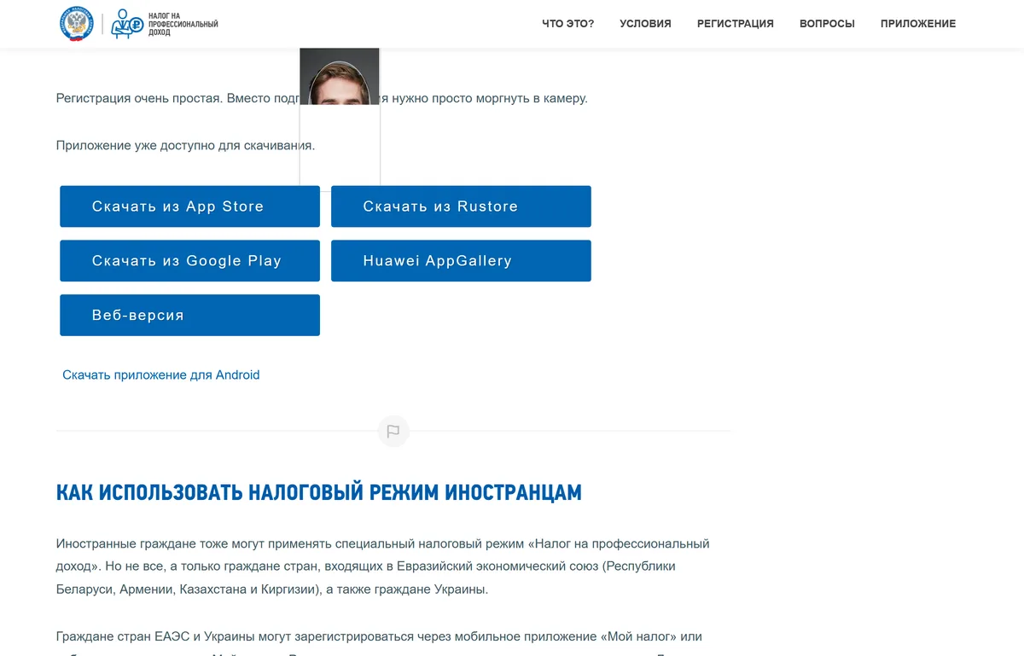This screenshot has height=656, width=1024.
Task: Click the person-with-ruble НПД logo icon
Action: pyautogui.click(x=127, y=24)
